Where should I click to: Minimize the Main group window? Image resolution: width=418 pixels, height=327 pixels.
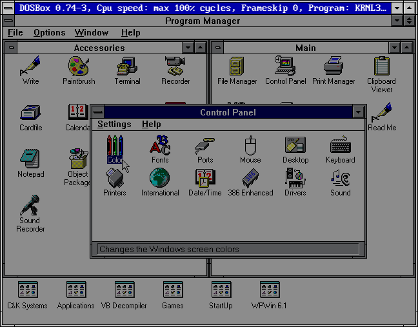pyautogui.click(x=394, y=48)
